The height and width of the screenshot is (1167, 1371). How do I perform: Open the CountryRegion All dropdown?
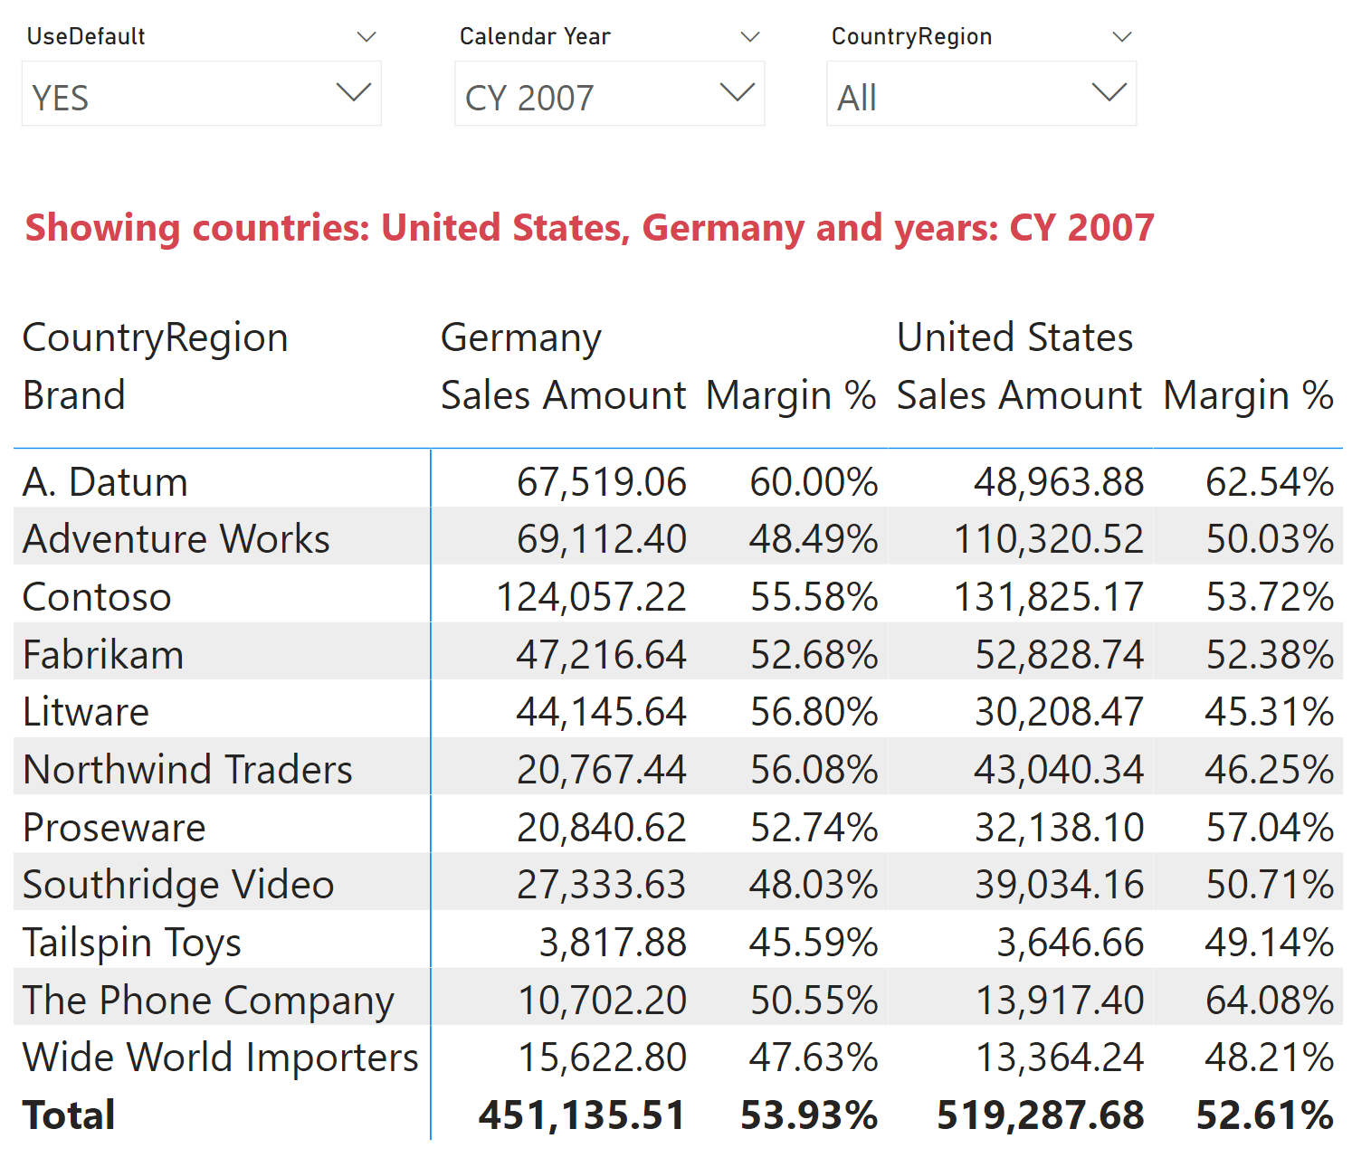[981, 94]
